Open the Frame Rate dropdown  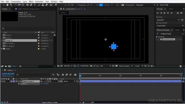pos(170,26)
